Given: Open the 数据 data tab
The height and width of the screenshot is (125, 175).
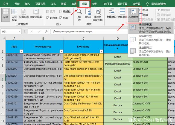Looking at the screenshot, I should click(x=63, y=4).
